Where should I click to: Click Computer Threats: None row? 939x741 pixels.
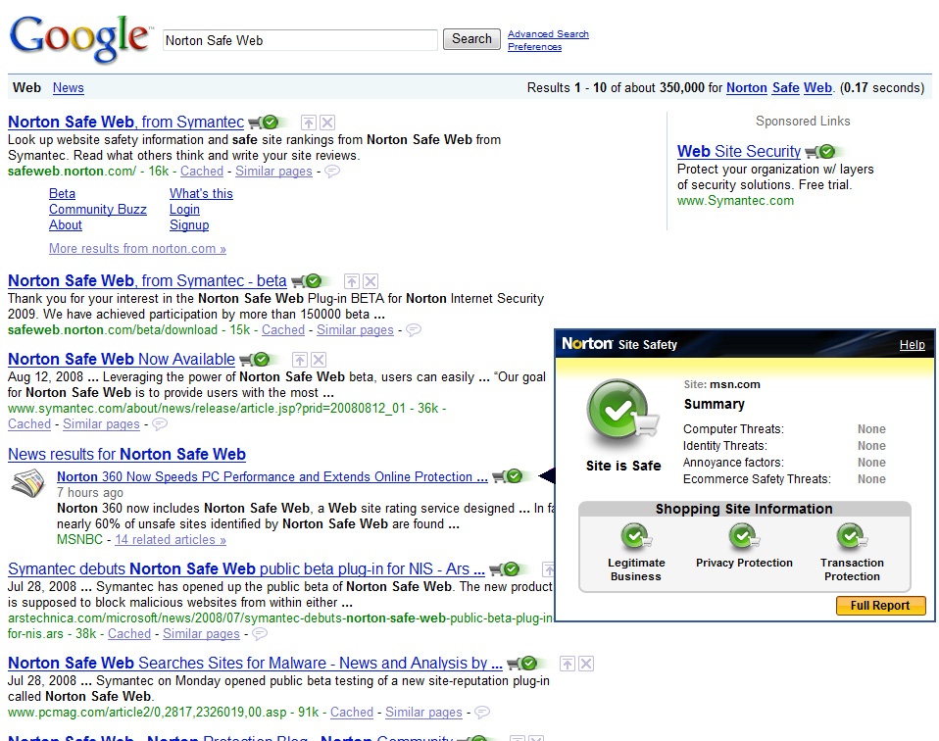pos(784,429)
